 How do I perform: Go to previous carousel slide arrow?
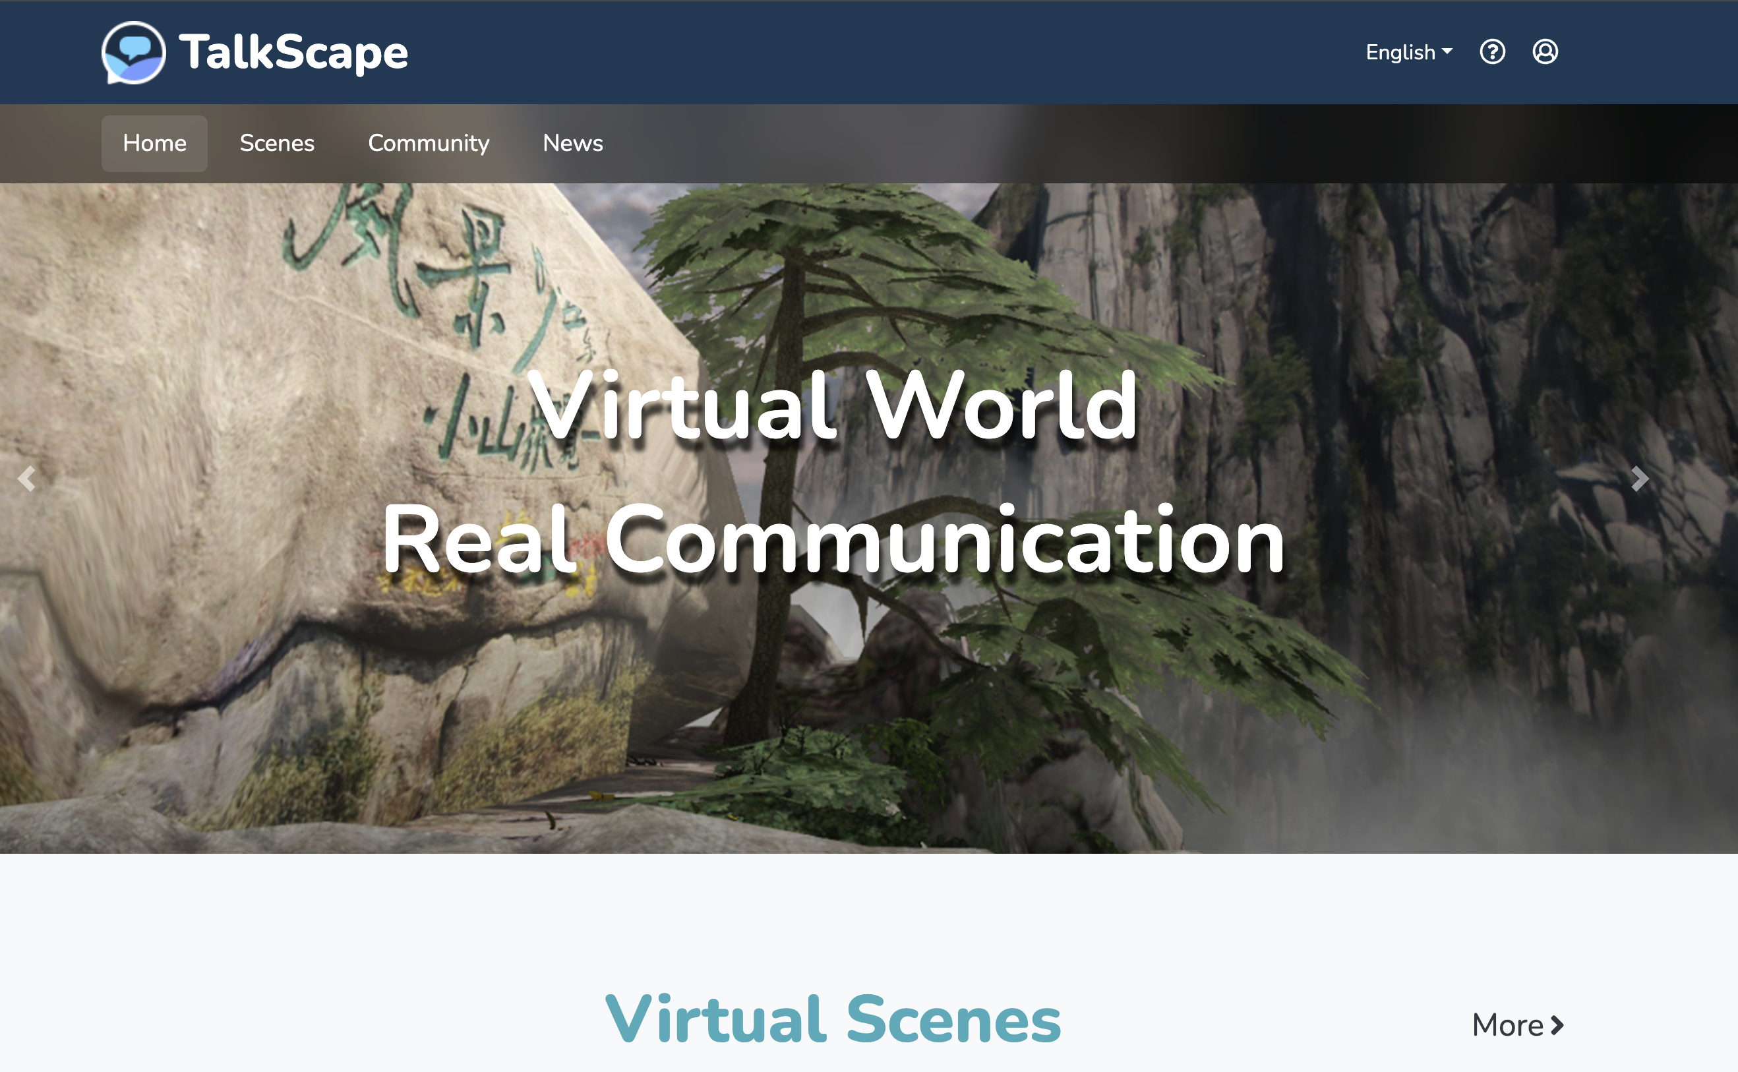pos(27,479)
